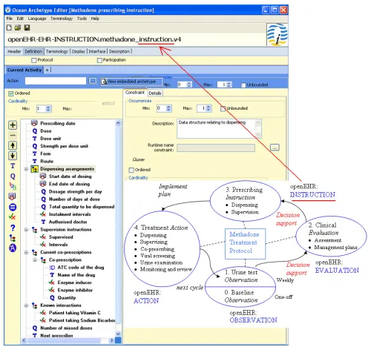Toggle Unbounded checkbox in Current Activity bar

tap(243, 85)
